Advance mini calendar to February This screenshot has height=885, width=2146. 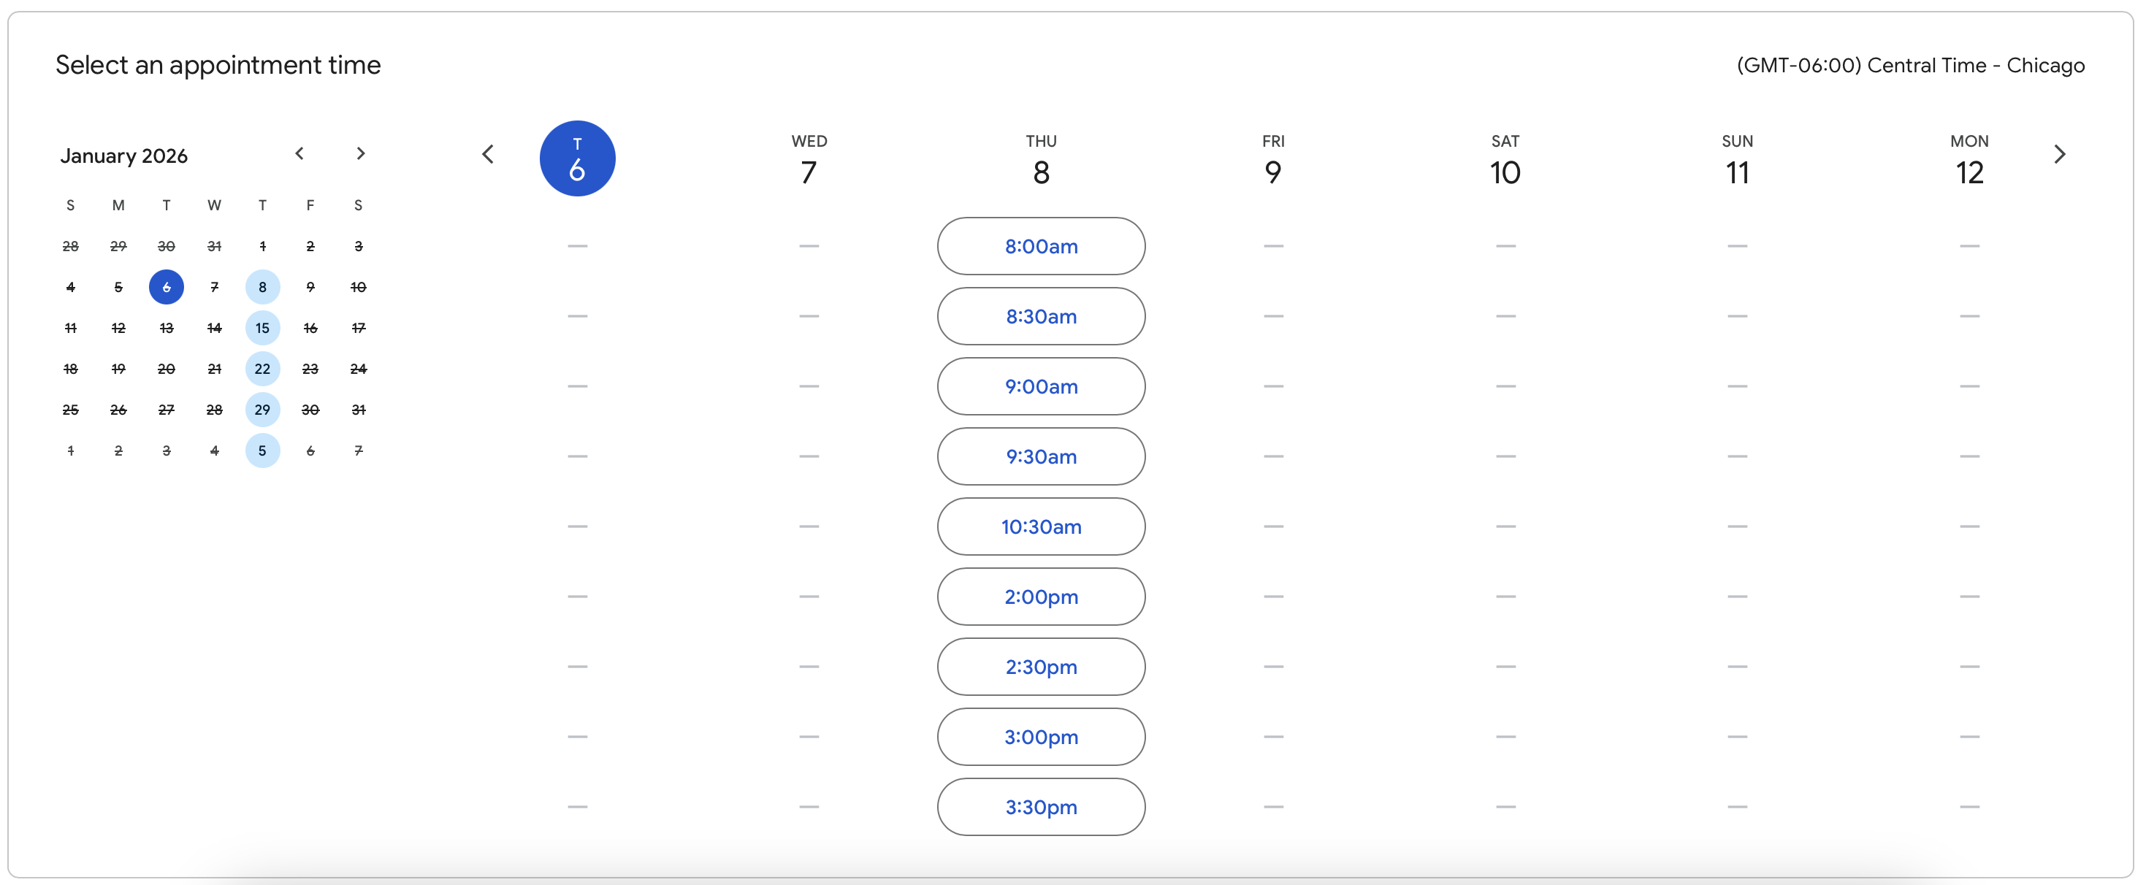(x=360, y=153)
